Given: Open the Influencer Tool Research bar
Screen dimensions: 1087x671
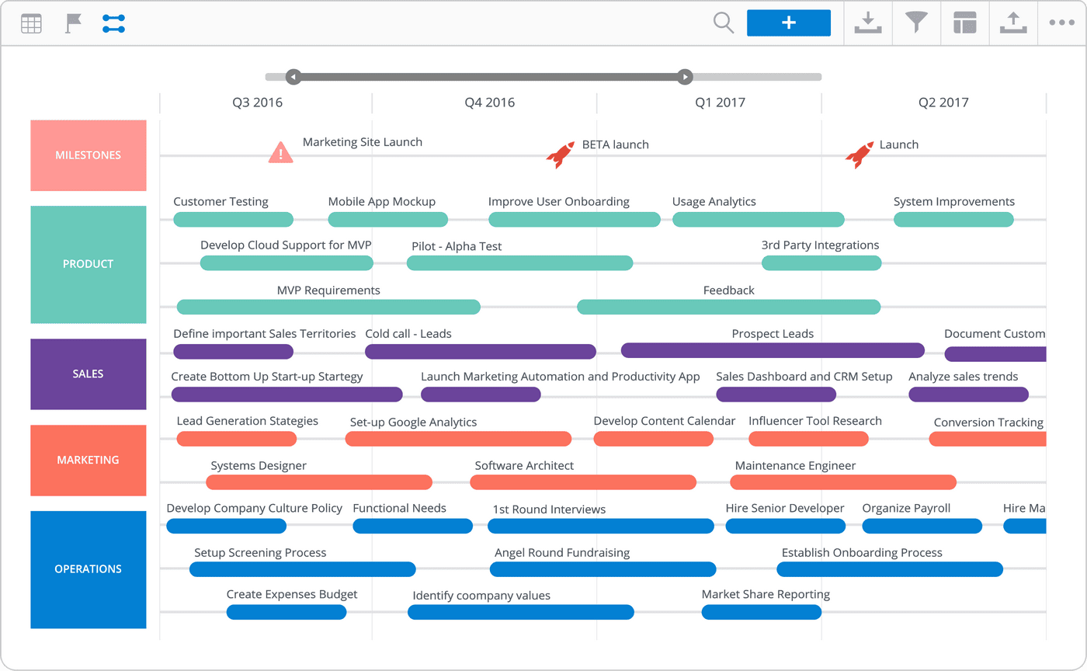Looking at the screenshot, I should coord(808,439).
